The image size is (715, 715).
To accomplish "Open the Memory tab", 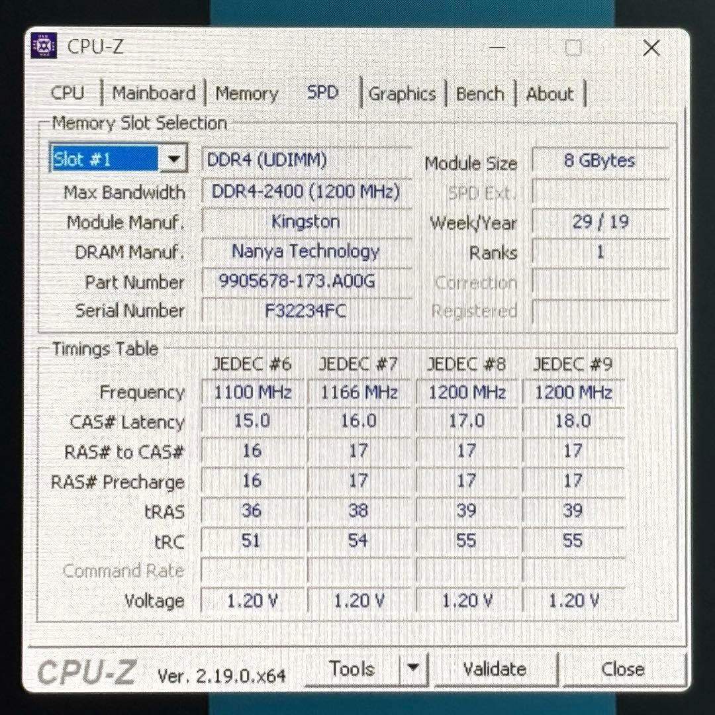I will click(x=247, y=93).
